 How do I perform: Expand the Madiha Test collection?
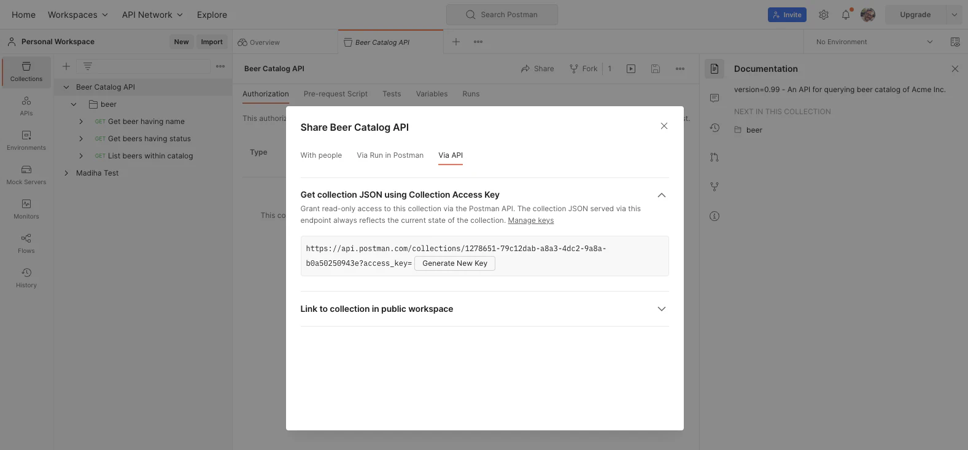tap(66, 173)
